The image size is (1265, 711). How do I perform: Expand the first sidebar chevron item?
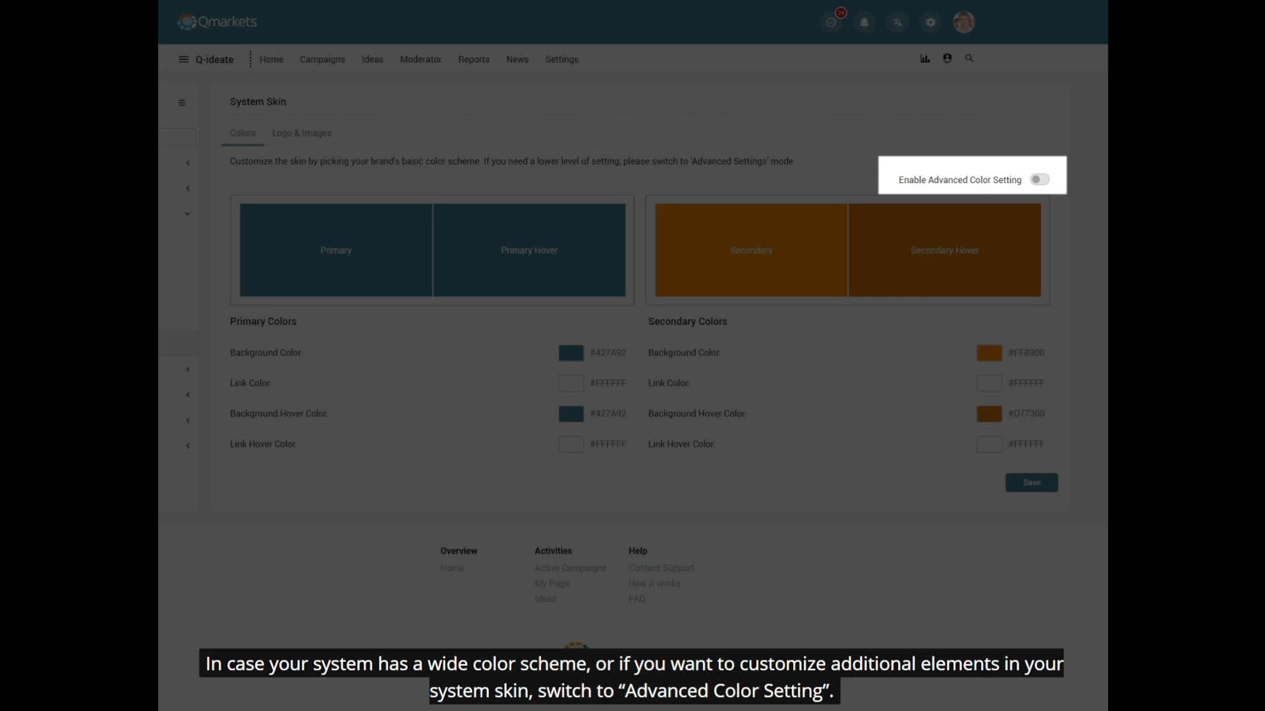click(x=188, y=163)
